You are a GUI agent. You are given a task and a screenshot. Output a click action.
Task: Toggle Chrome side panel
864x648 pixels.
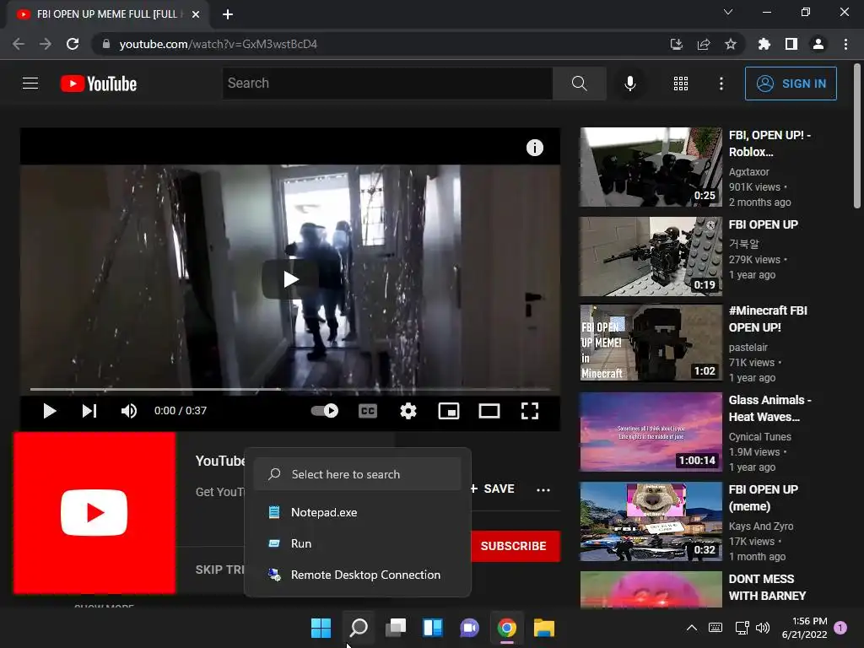[x=791, y=44]
